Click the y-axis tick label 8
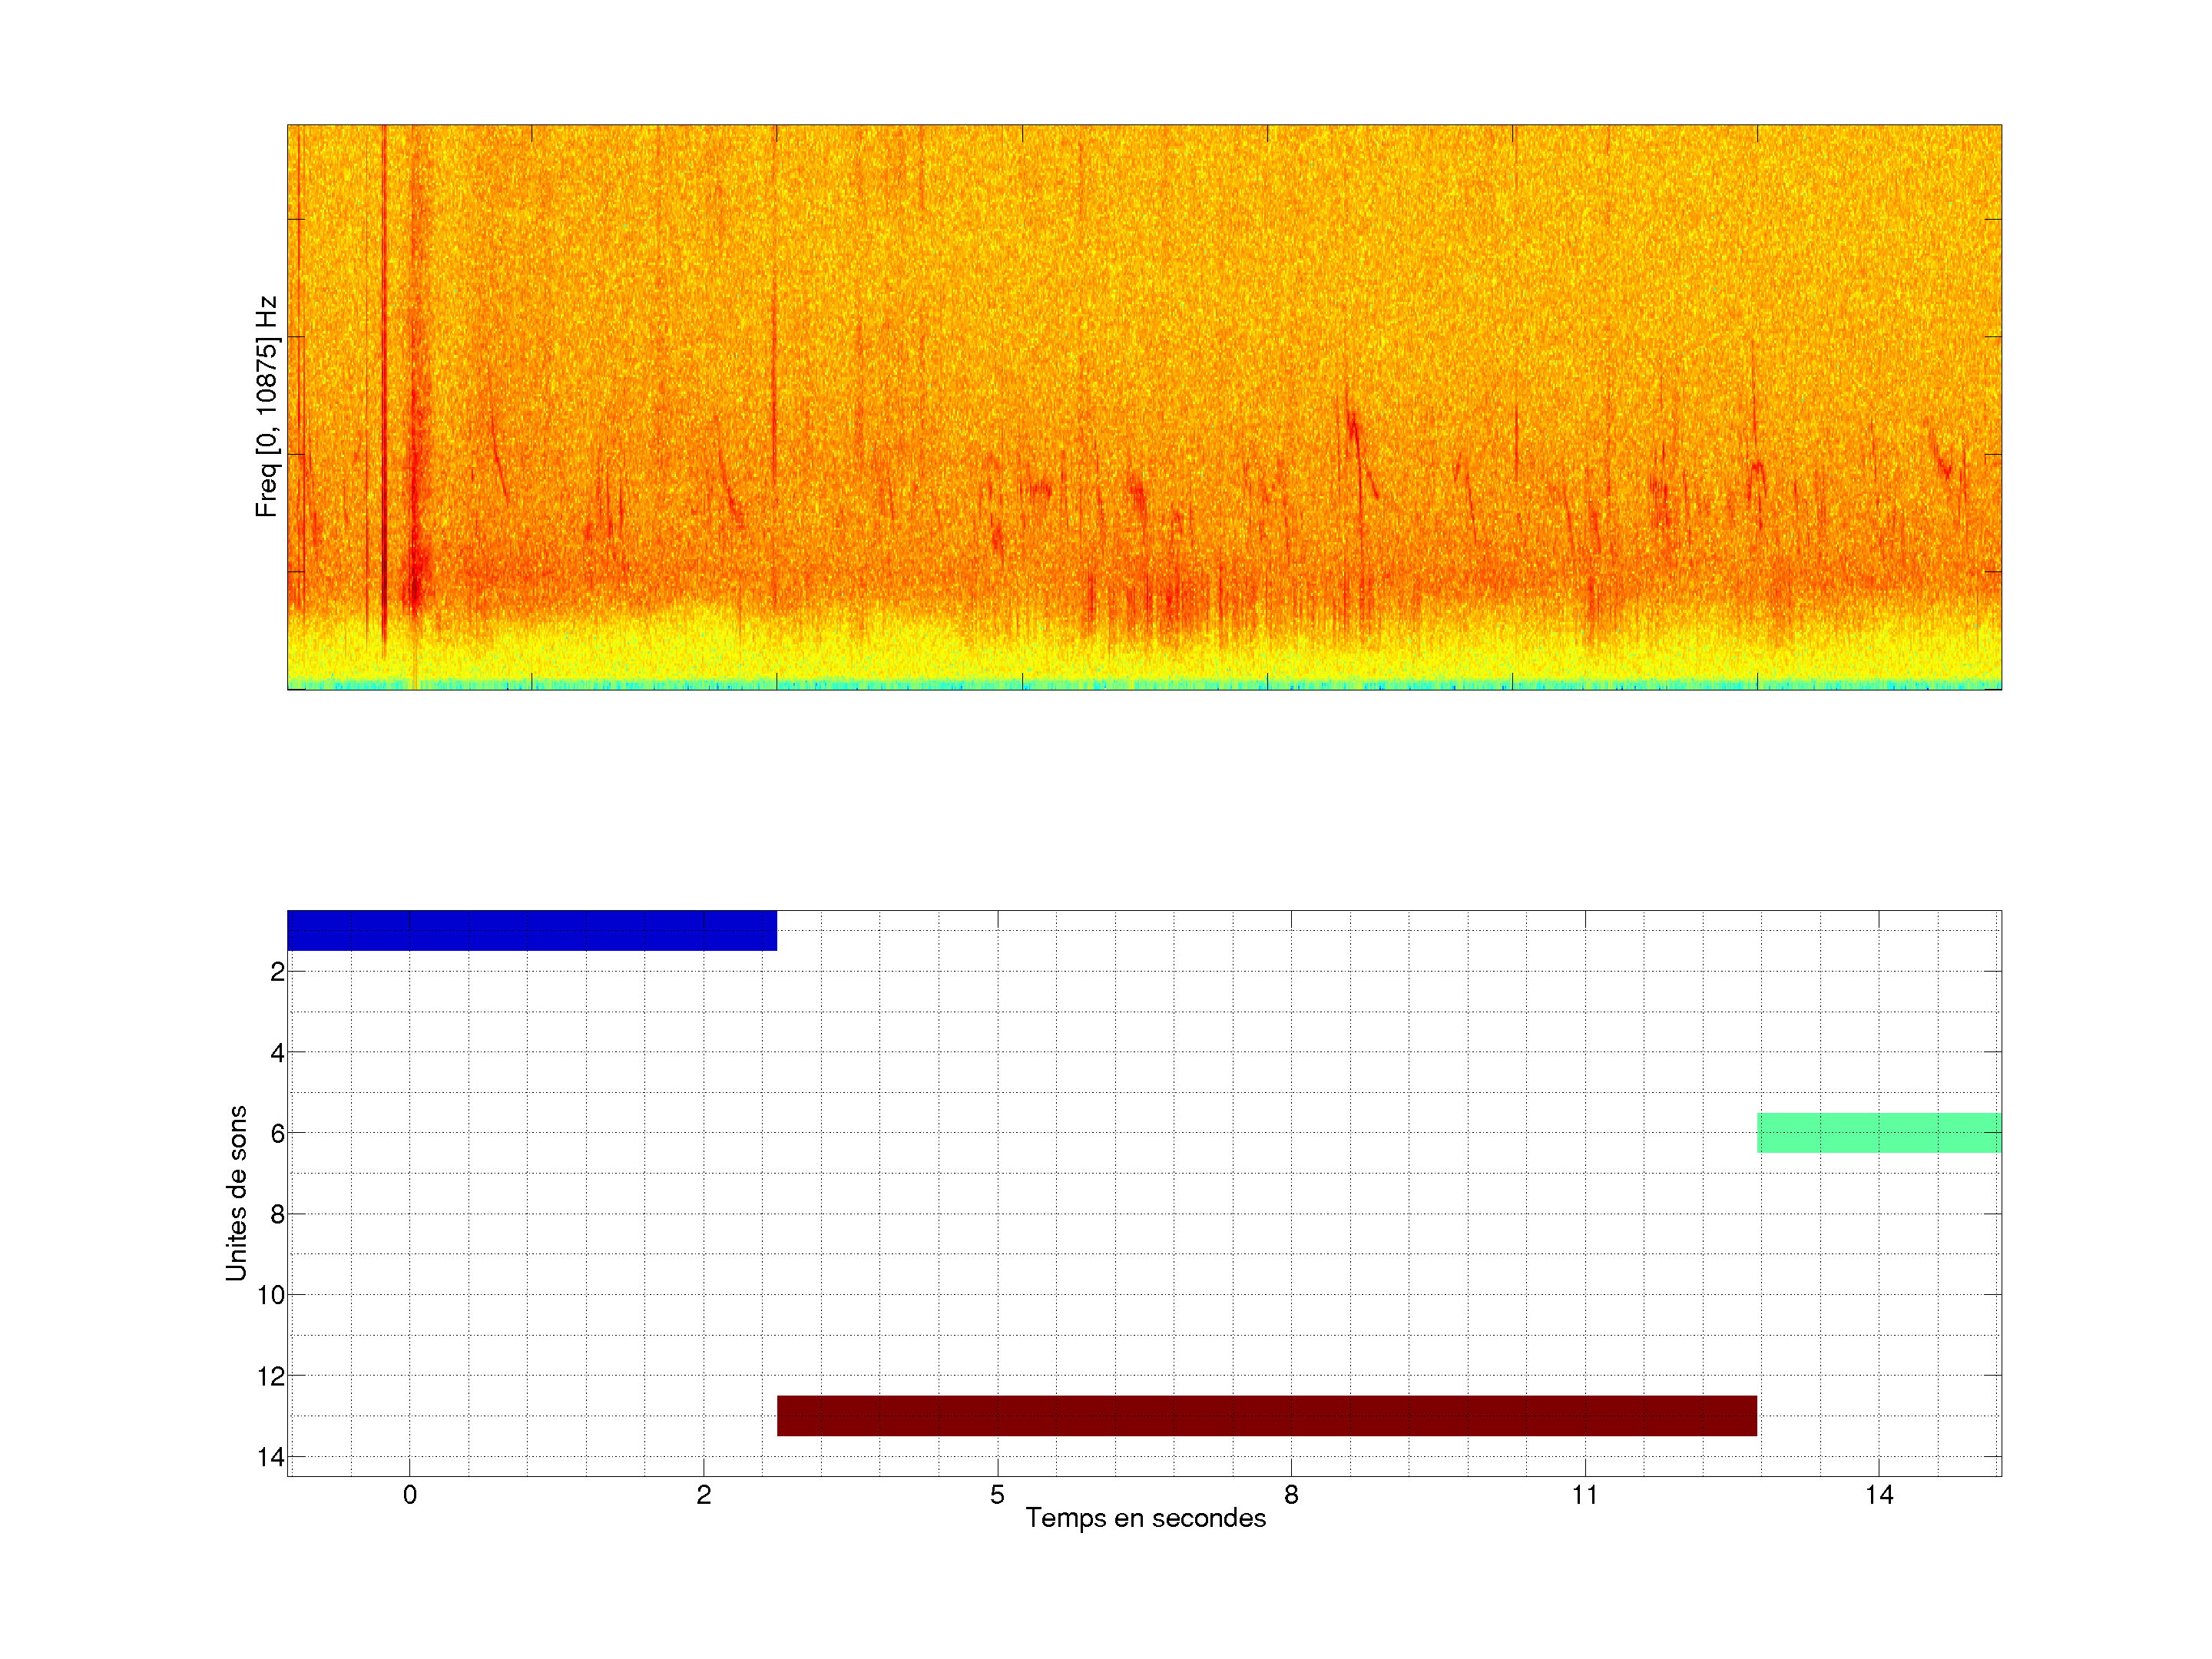 coord(277,1214)
